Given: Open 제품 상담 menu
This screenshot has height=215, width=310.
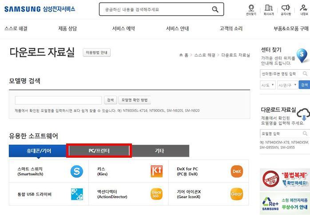Looking at the screenshot, I should pos(68,29).
